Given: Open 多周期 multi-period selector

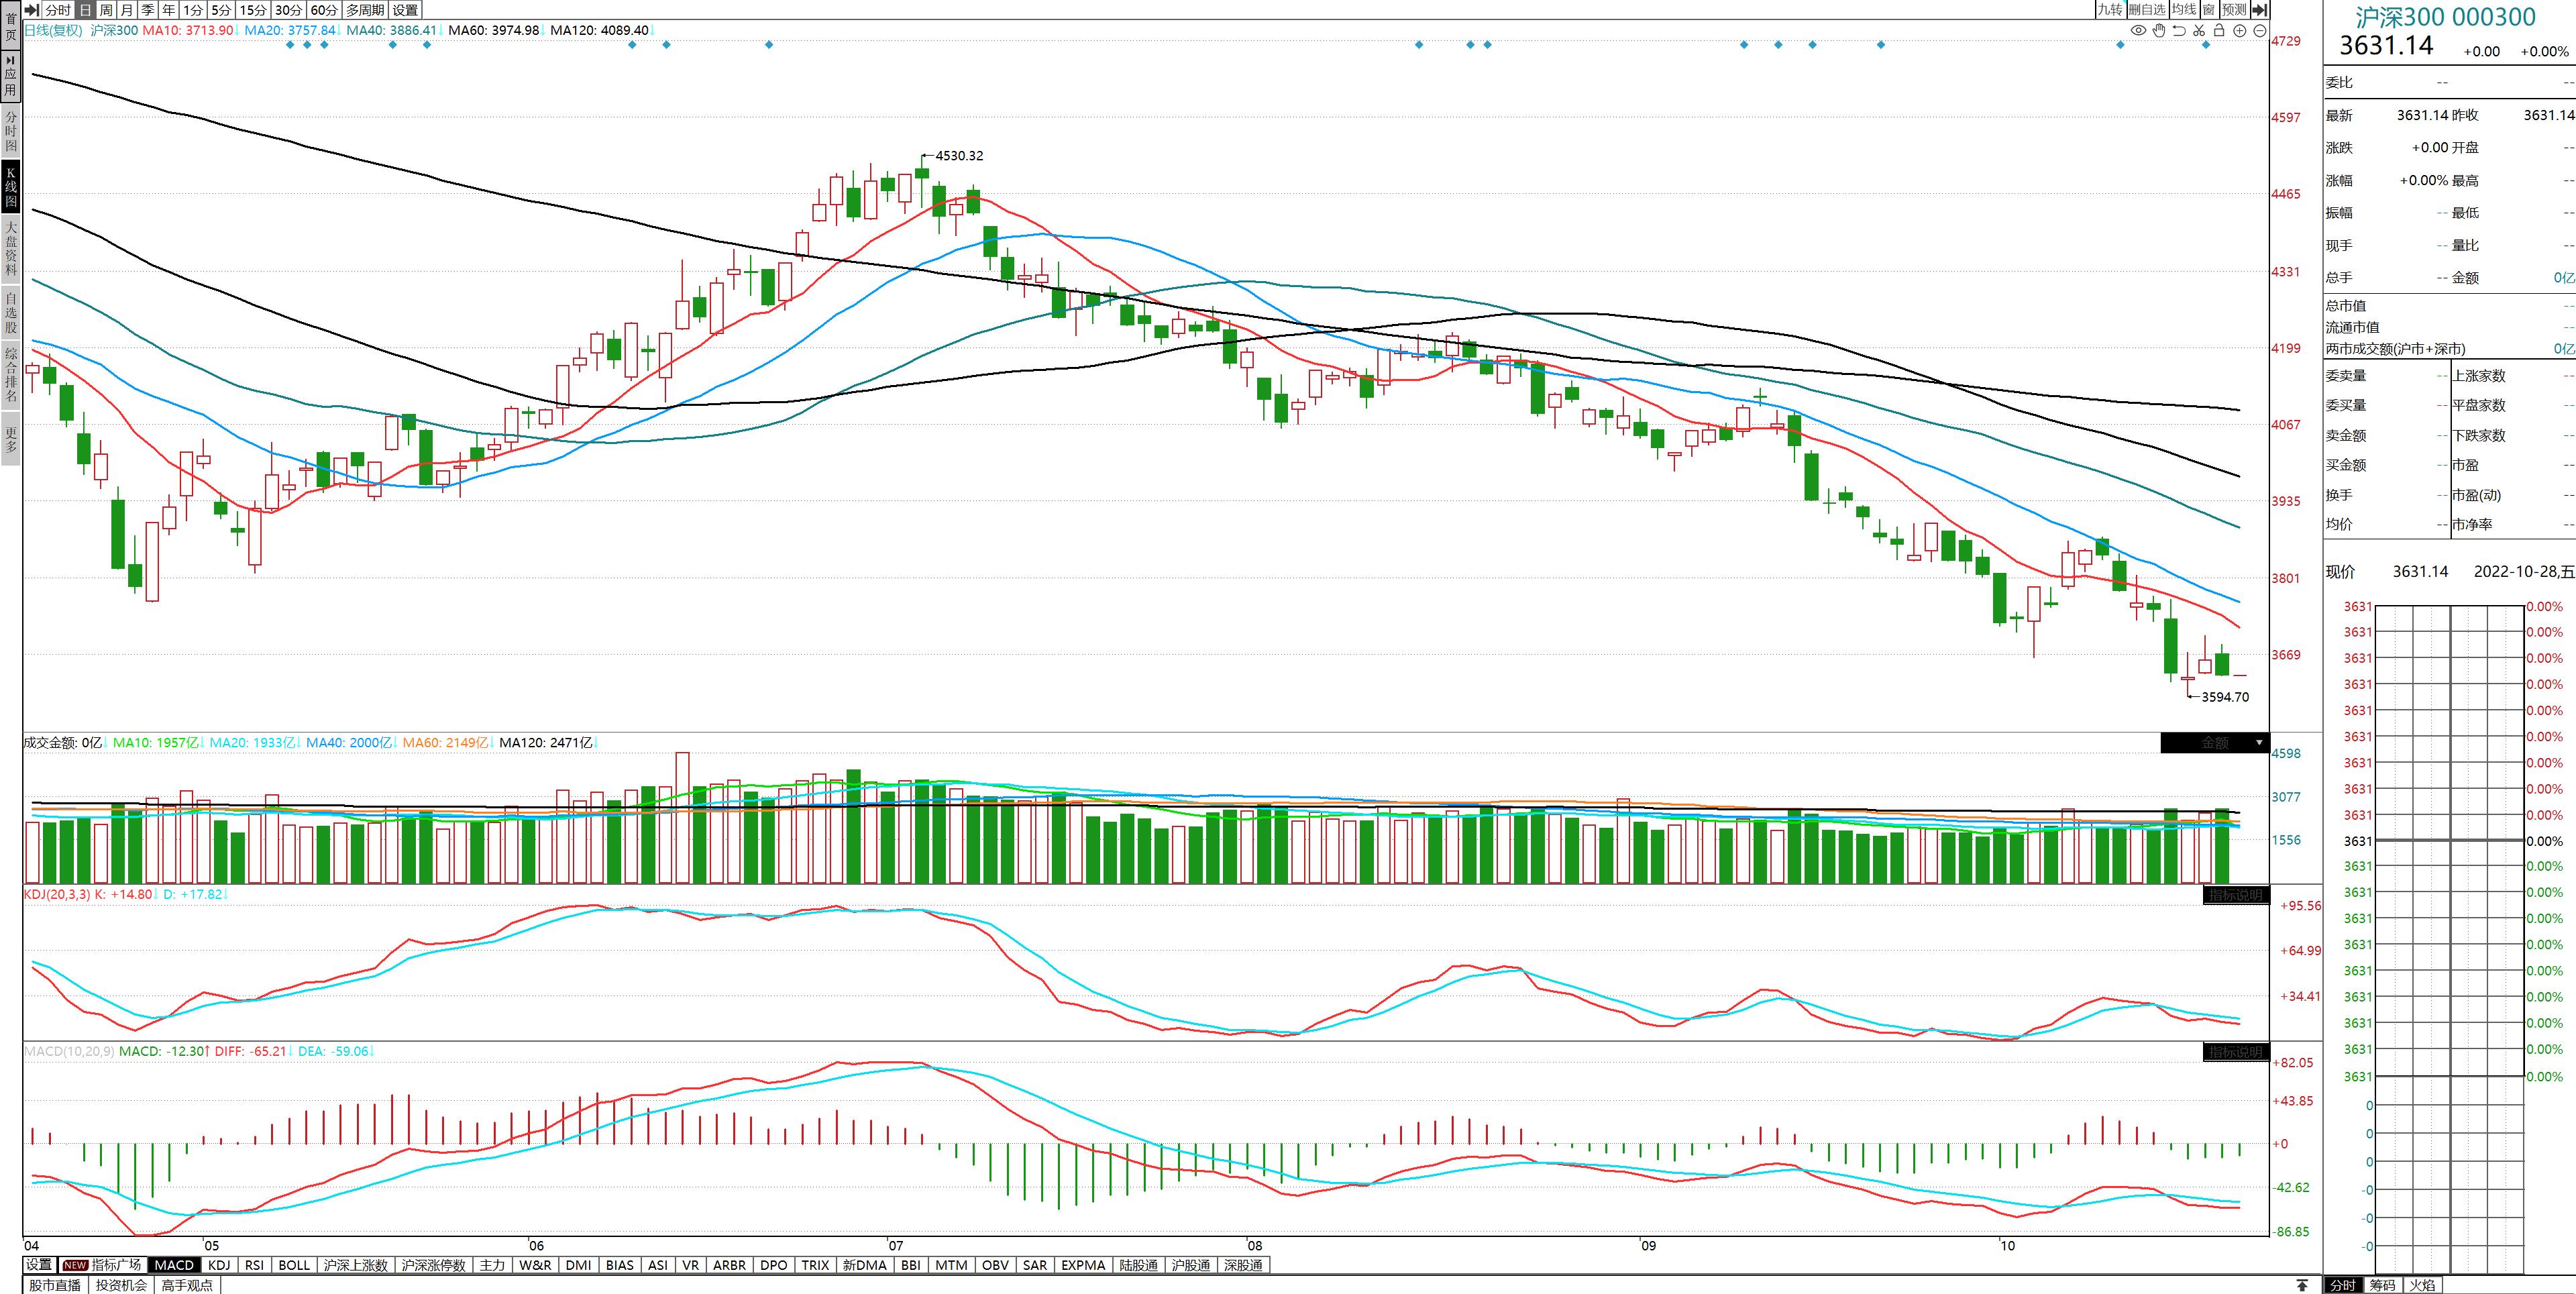Looking at the screenshot, I should [x=365, y=9].
